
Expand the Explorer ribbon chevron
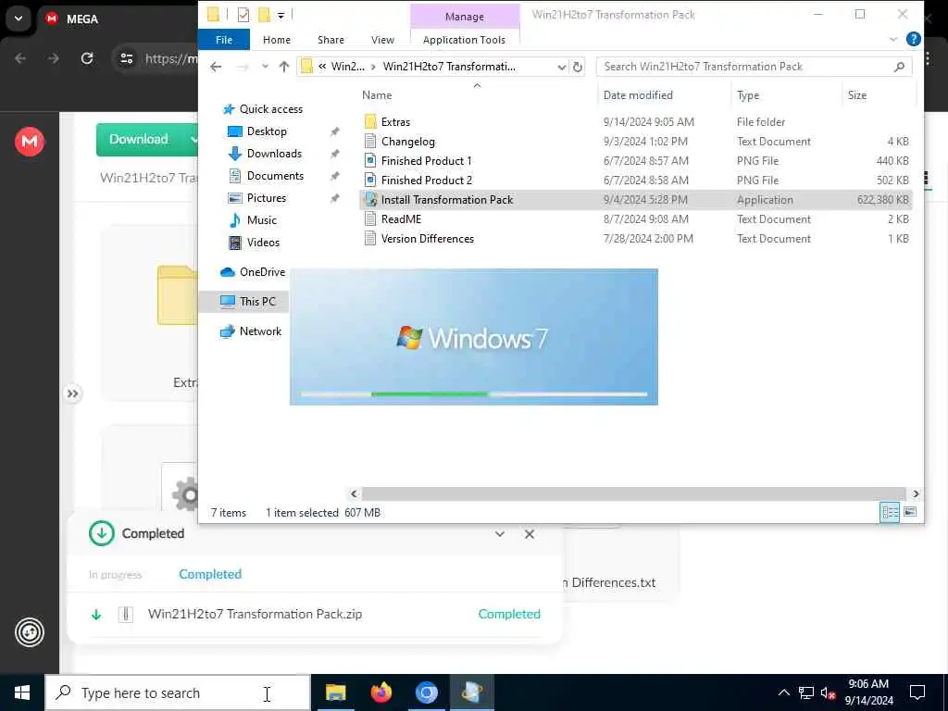[893, 39]
